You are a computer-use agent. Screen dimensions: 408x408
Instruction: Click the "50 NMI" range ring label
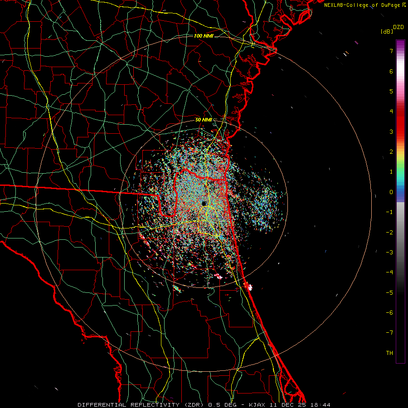(x=204, y=120)
